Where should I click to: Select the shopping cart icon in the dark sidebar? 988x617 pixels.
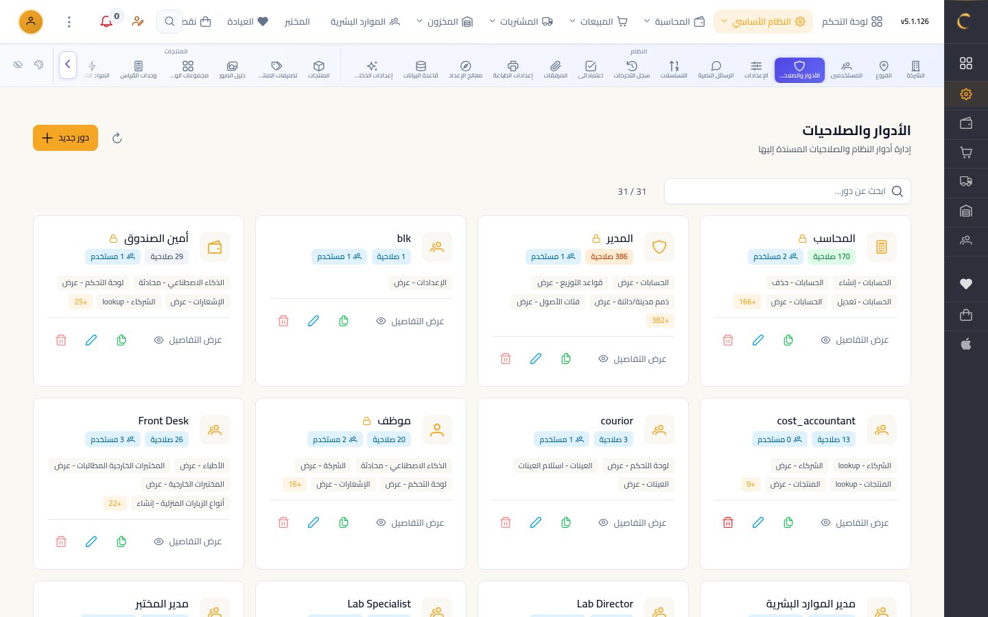pyautogui.click(x=966, y=153)
